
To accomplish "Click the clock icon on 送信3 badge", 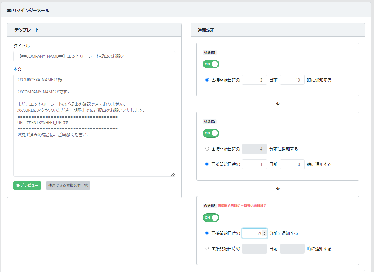I will click(x=205, y=206).
